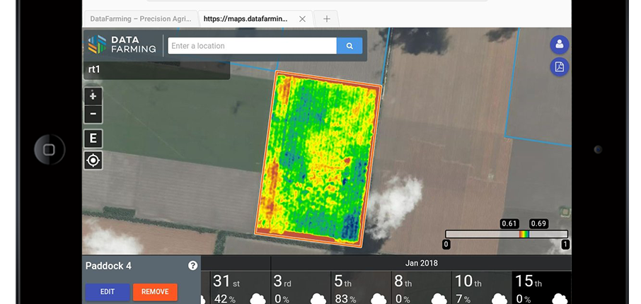The image size is (641, 304).
Task: Click the slider maximum 1 label
Action: pos(566,245)
